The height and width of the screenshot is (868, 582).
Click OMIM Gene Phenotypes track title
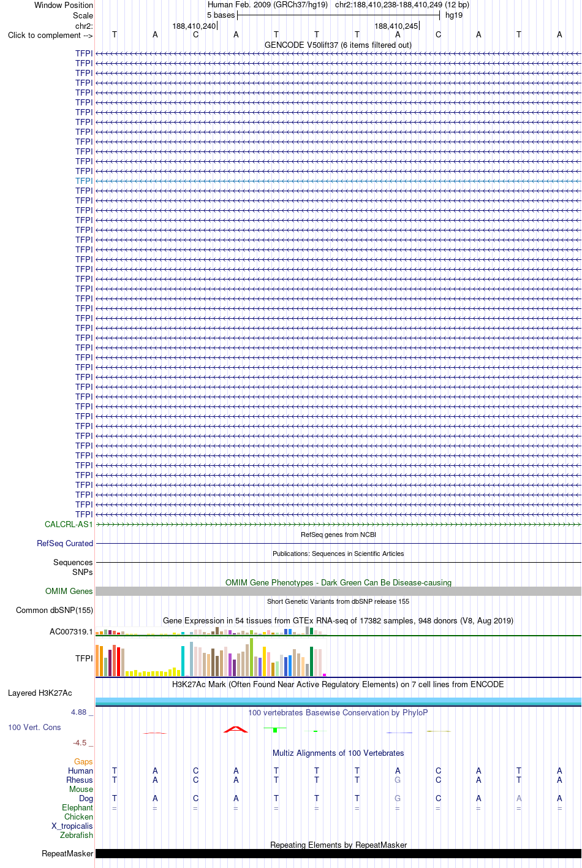(338, 582)
